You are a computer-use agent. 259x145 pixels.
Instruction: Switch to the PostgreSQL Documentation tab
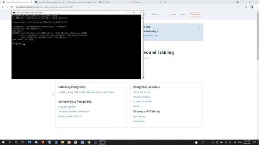click(49, 2)
